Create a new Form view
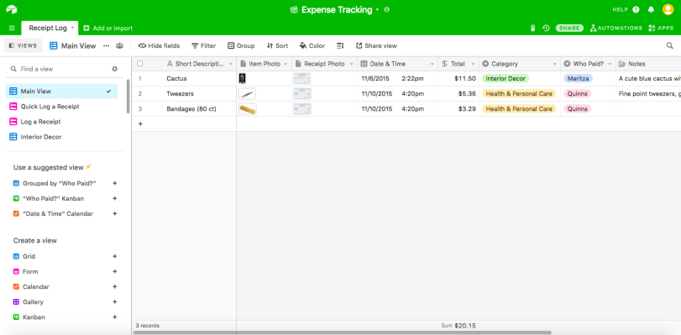The width and height of the screenshot is (681, 335). [x=115, y=271]
